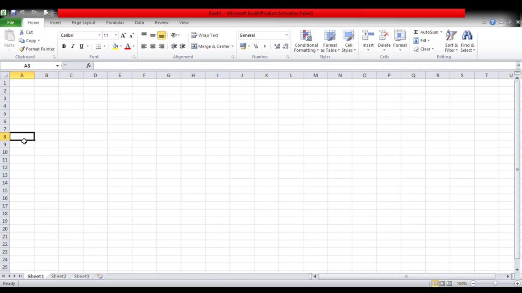Image resolution: width=522 pixels, height=293 pixels.
Task: Click the orientation text-angle icon
Action: tap(174, 35)
